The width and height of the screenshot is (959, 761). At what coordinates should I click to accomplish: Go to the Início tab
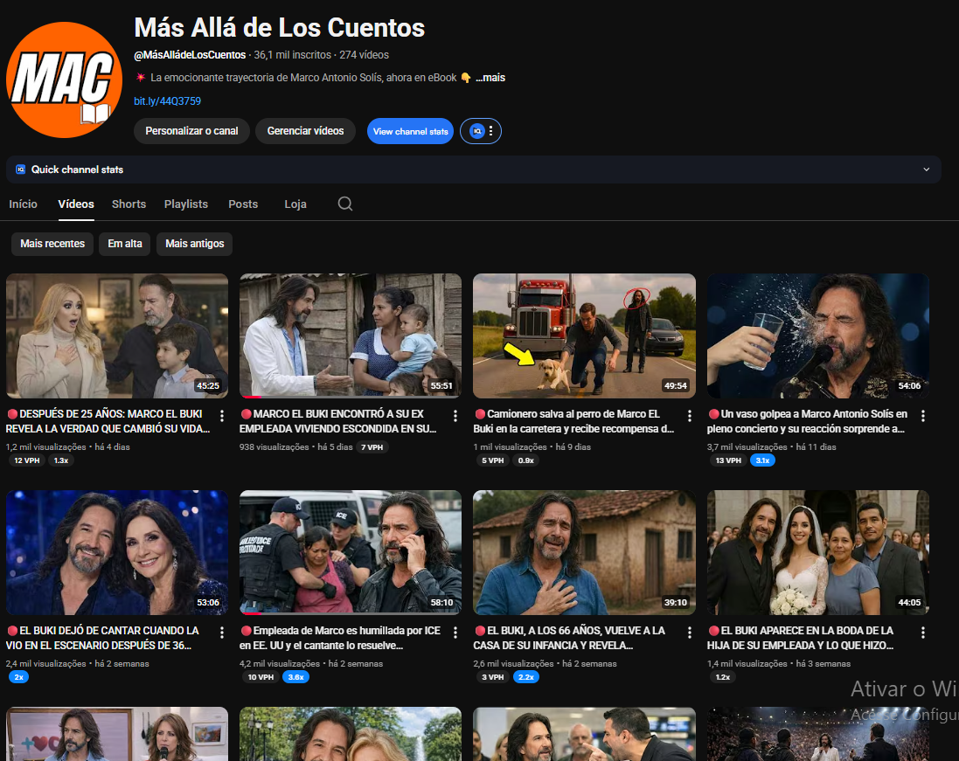tap(24, 204)
